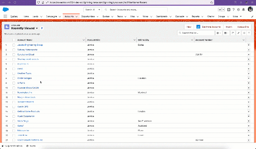Screen dimensions: 256x149
Task: Refresh the accounts list
Action: (x=233, y=33)
